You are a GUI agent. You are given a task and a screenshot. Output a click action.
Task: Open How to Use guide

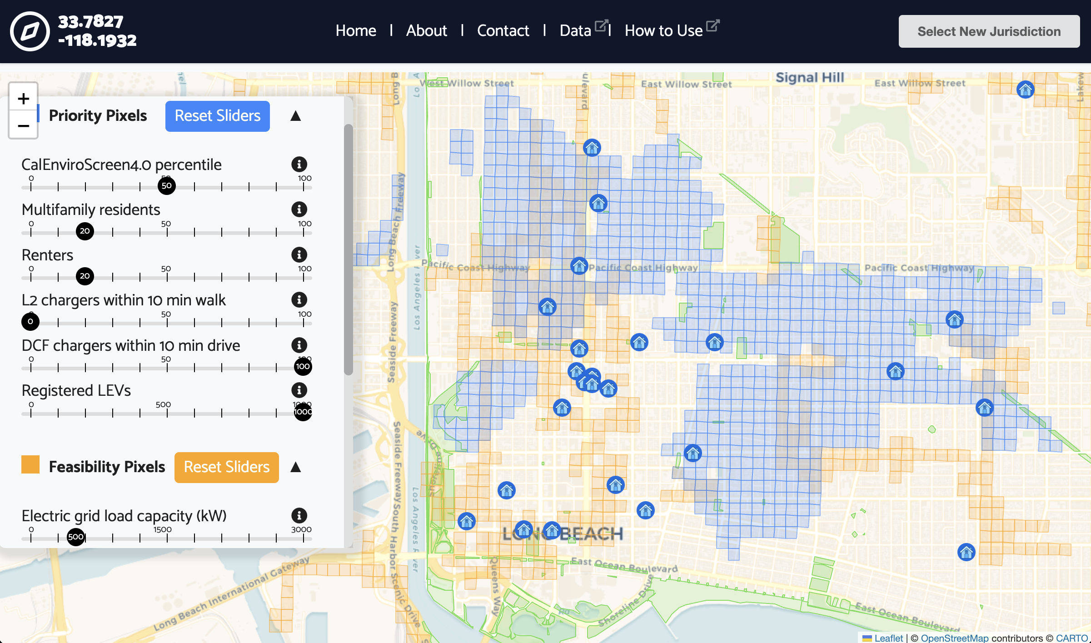(x=663, y=30)
